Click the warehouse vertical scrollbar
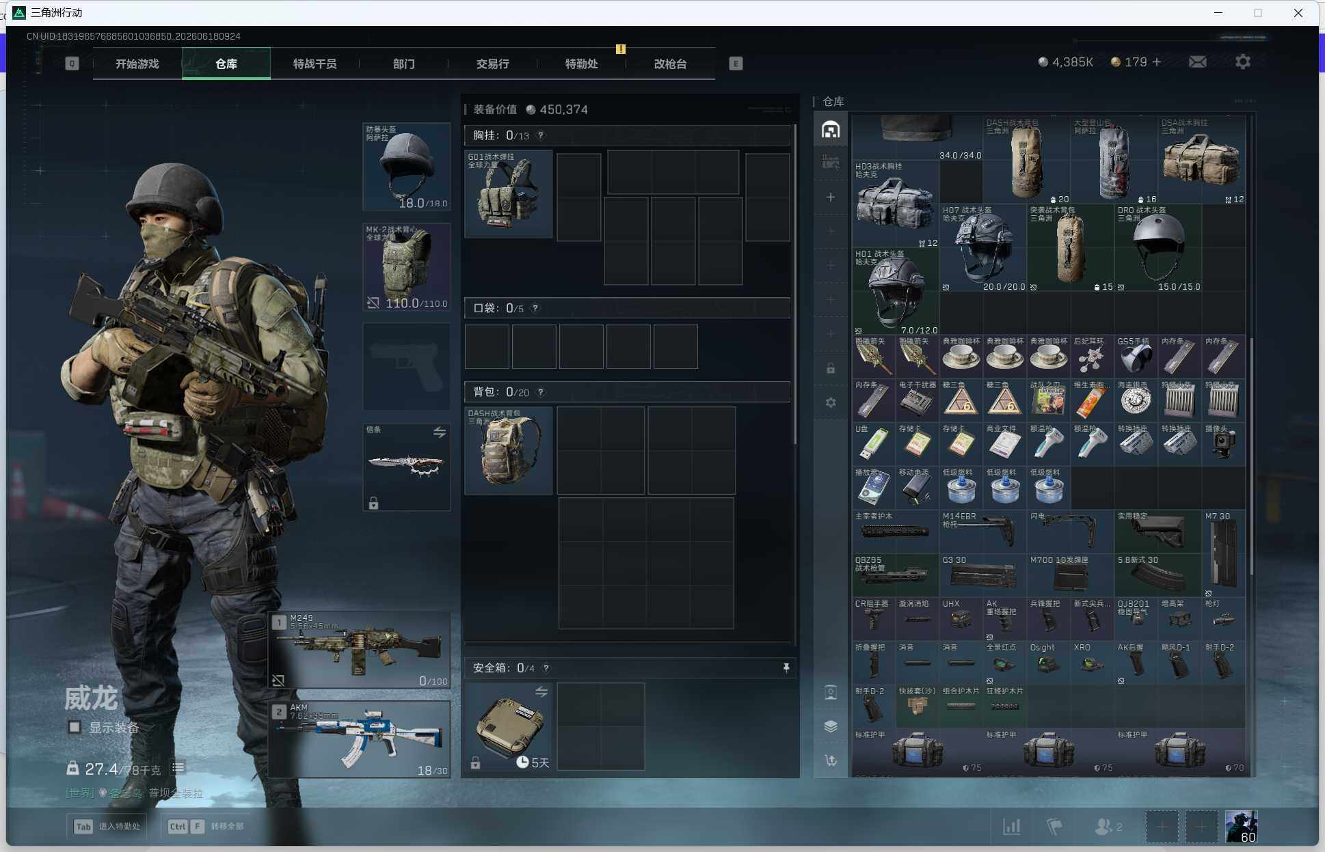1325x852 pixels. coord(1252,456)
